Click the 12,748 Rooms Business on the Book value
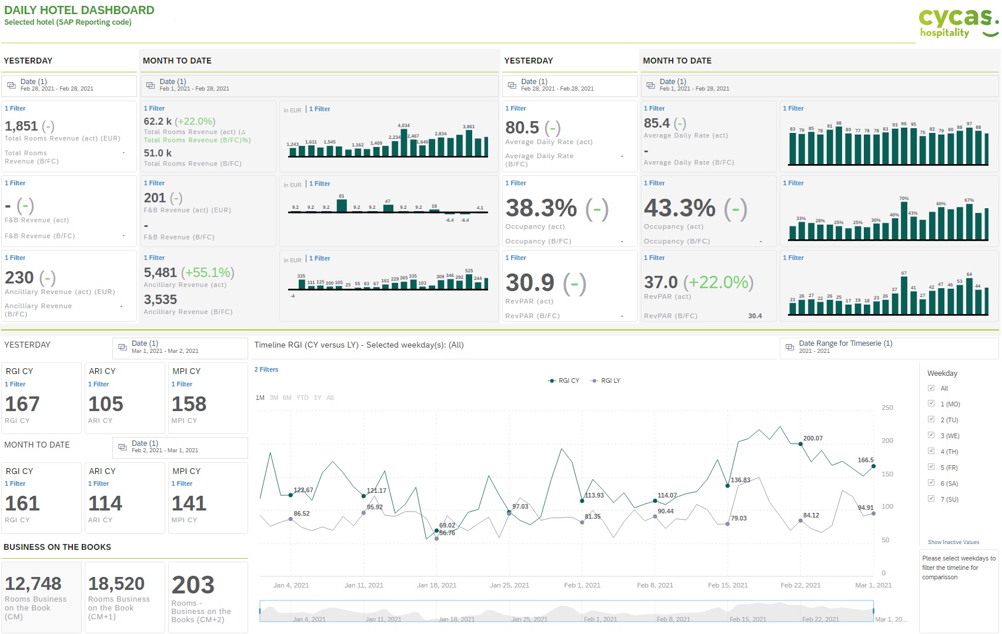 [34, 583]
